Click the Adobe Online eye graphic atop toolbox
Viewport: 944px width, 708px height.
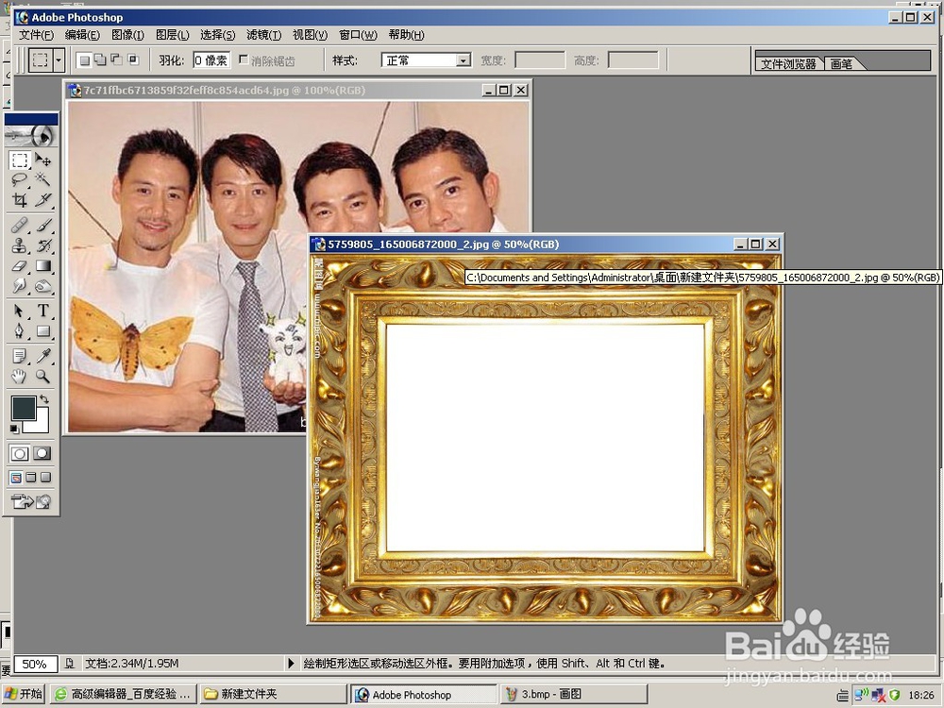(x=31, y=136)
